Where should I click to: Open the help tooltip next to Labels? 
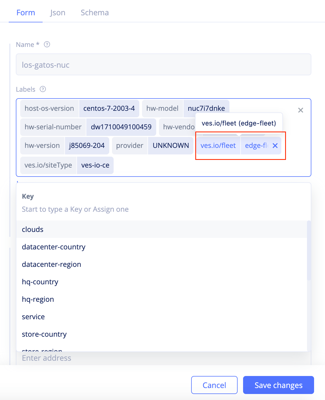click(43, 89)
